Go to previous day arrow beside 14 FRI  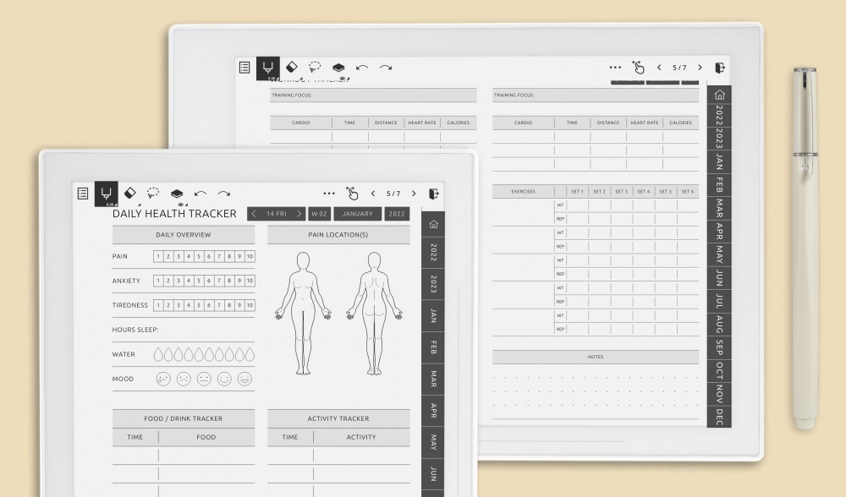coord(254,214)
